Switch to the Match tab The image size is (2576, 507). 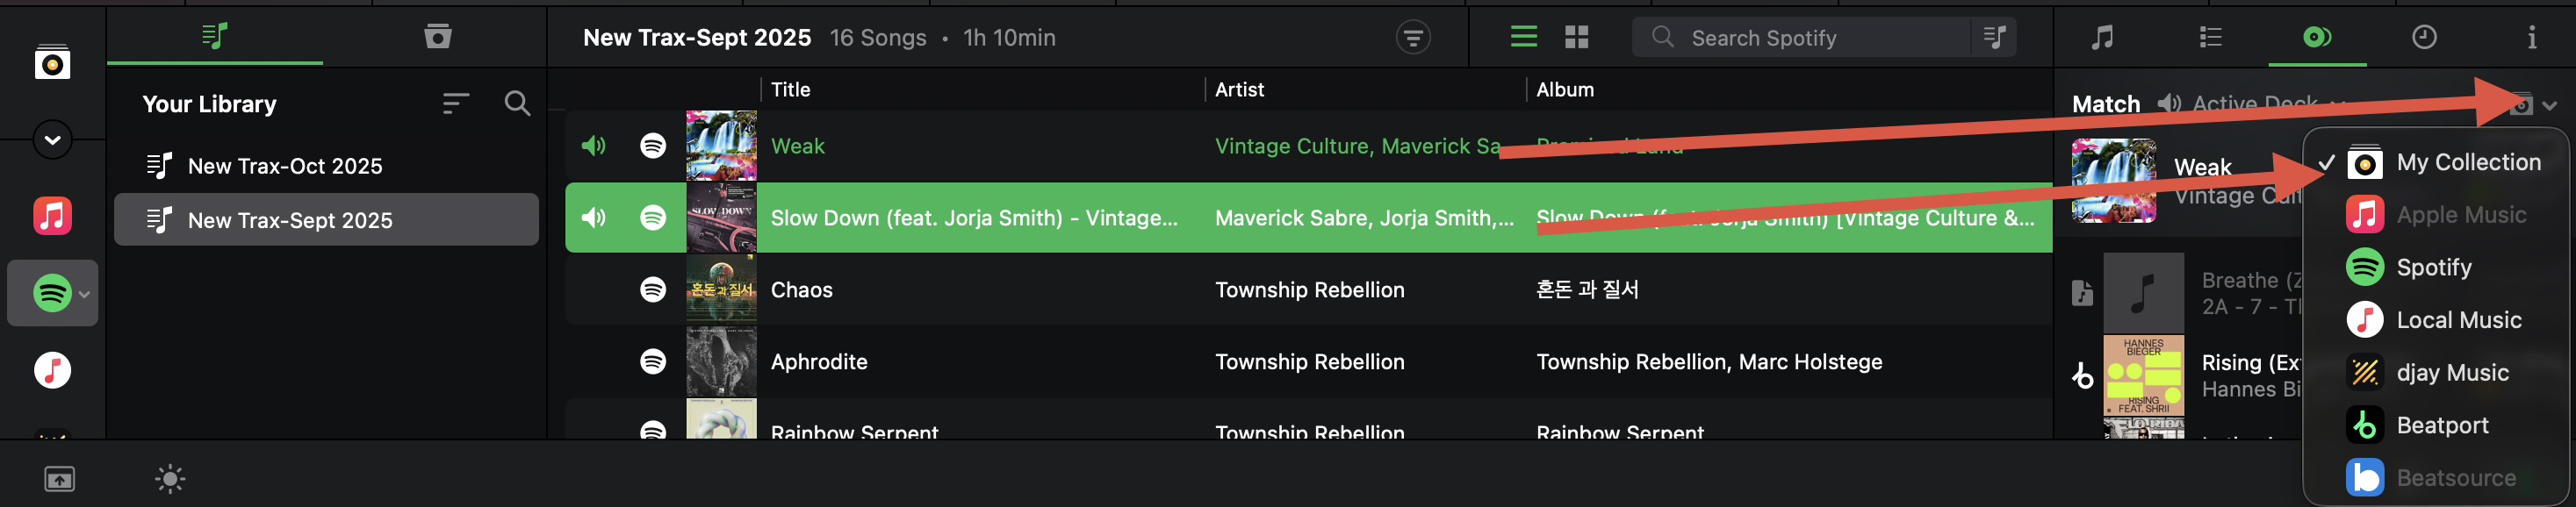point(2316,38)
